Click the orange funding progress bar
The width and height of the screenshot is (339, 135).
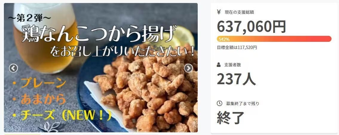click(274, 39)
